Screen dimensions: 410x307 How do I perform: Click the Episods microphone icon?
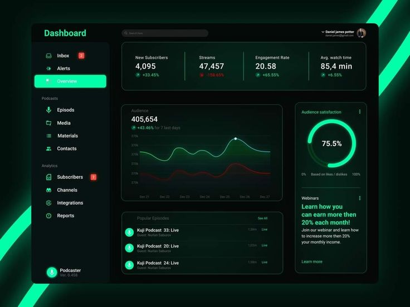click(48, 110)
